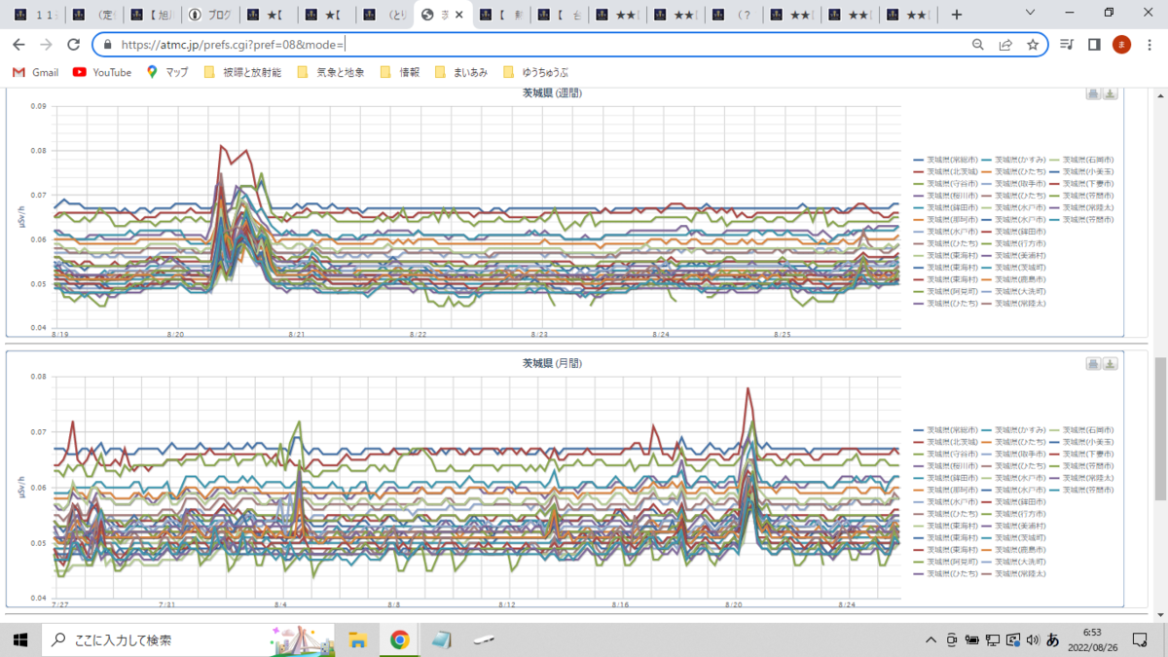1168x657 pixels.
Task: Open the share page icon in address bar
Action: 1005,45
